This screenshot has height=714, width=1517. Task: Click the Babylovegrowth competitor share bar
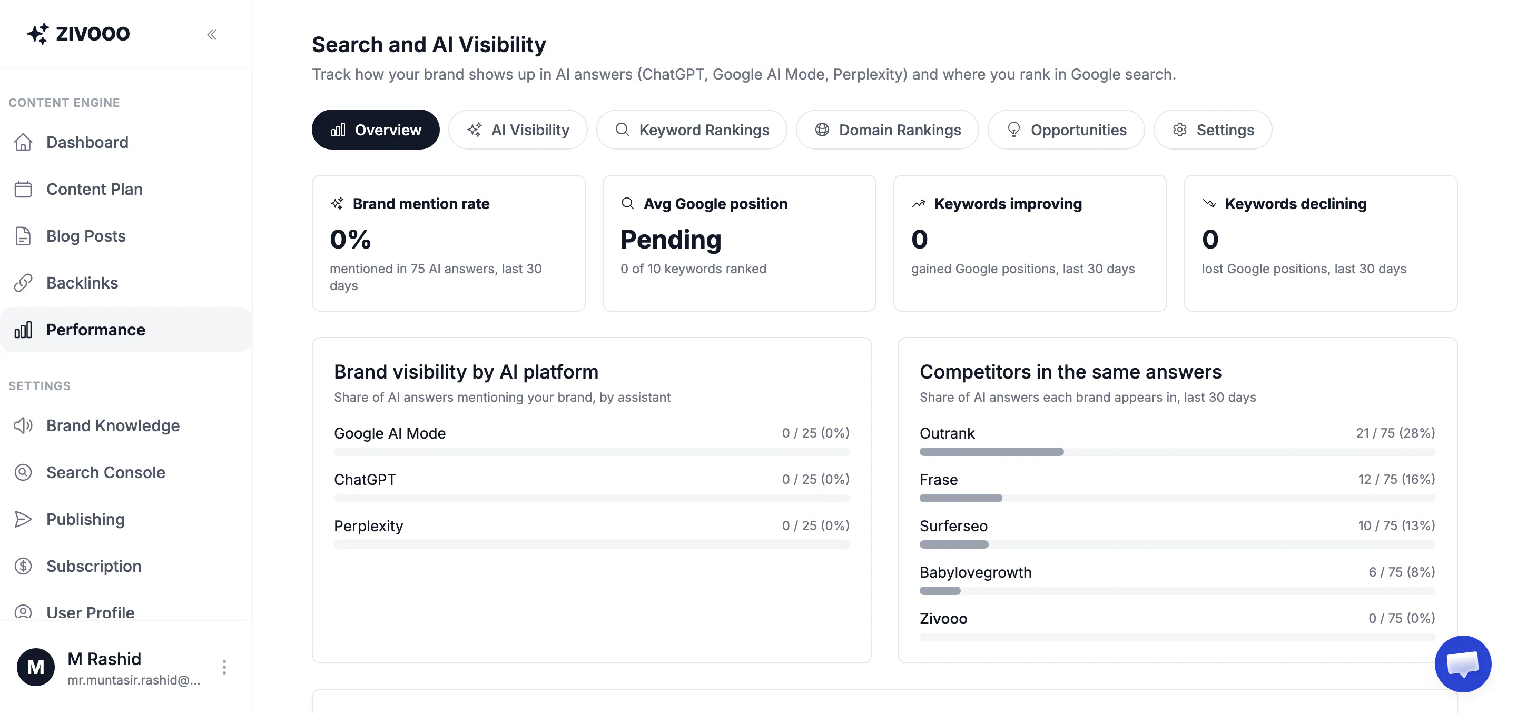click(1177, 591)
